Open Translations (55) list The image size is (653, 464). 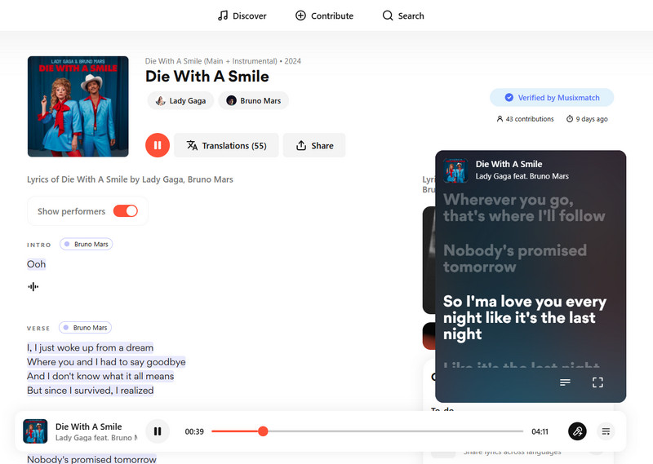coord(226,145)
